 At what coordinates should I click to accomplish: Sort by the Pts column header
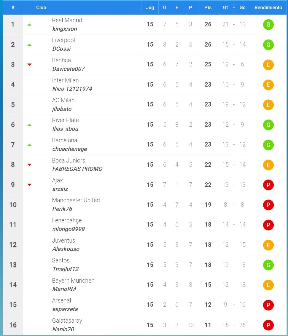coord(208,7)
